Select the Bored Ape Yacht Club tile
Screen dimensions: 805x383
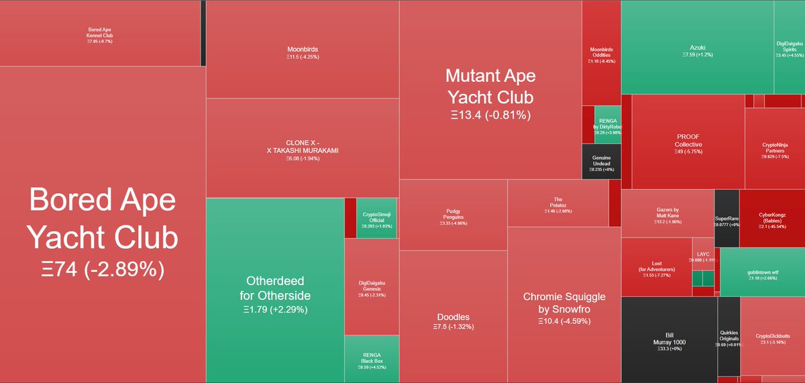tap(103, 225)
